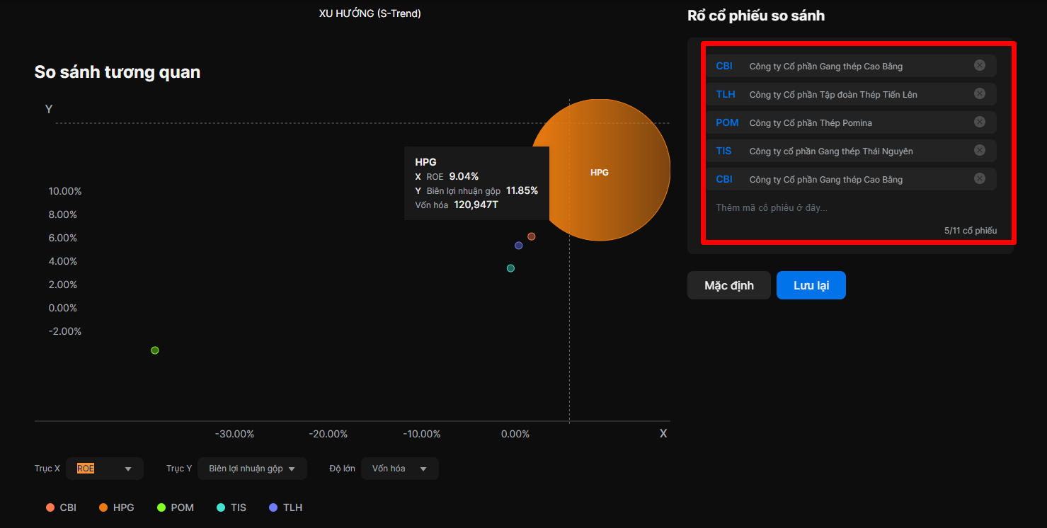Click the -20.00% X-axis label

pyautogui.click(x=328, y=434)
